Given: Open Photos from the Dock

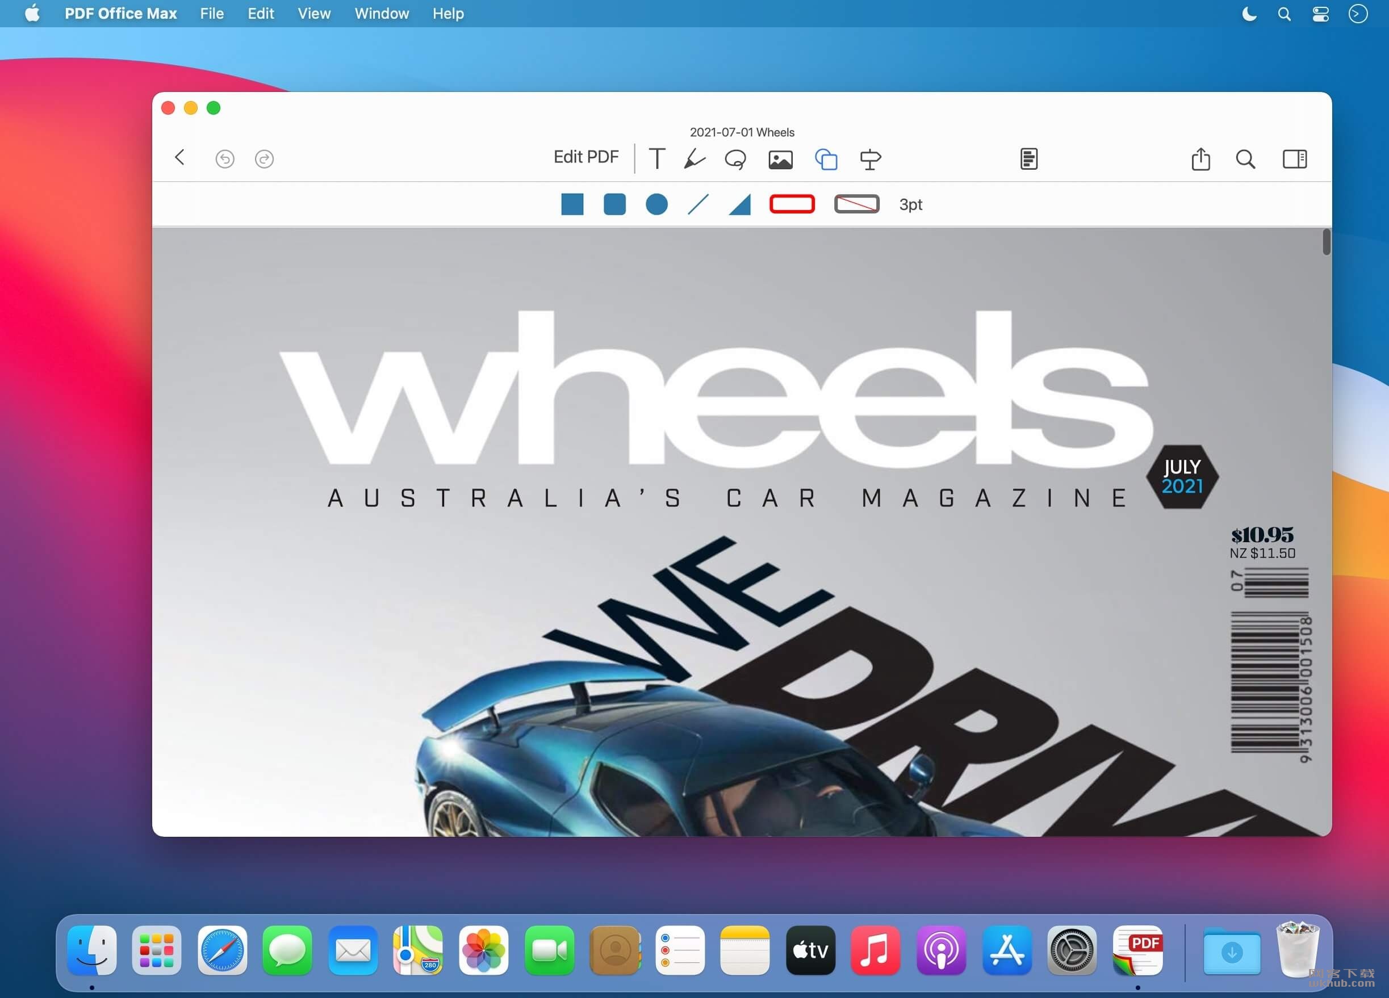Looking at the screenshot, I should (x=484, y=950).
